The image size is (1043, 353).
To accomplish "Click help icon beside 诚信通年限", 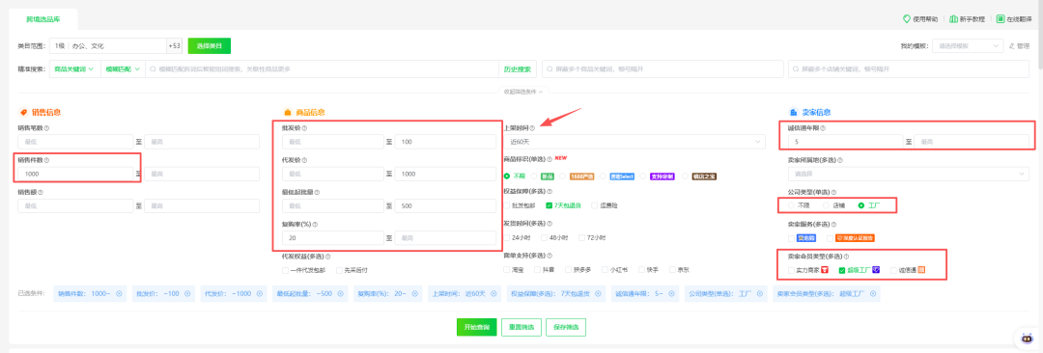I will (x=823, y=128).
